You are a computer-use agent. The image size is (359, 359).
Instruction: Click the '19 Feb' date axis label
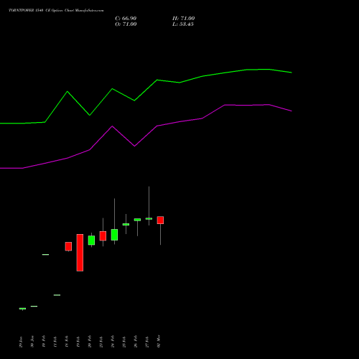[x=78, y=342]
